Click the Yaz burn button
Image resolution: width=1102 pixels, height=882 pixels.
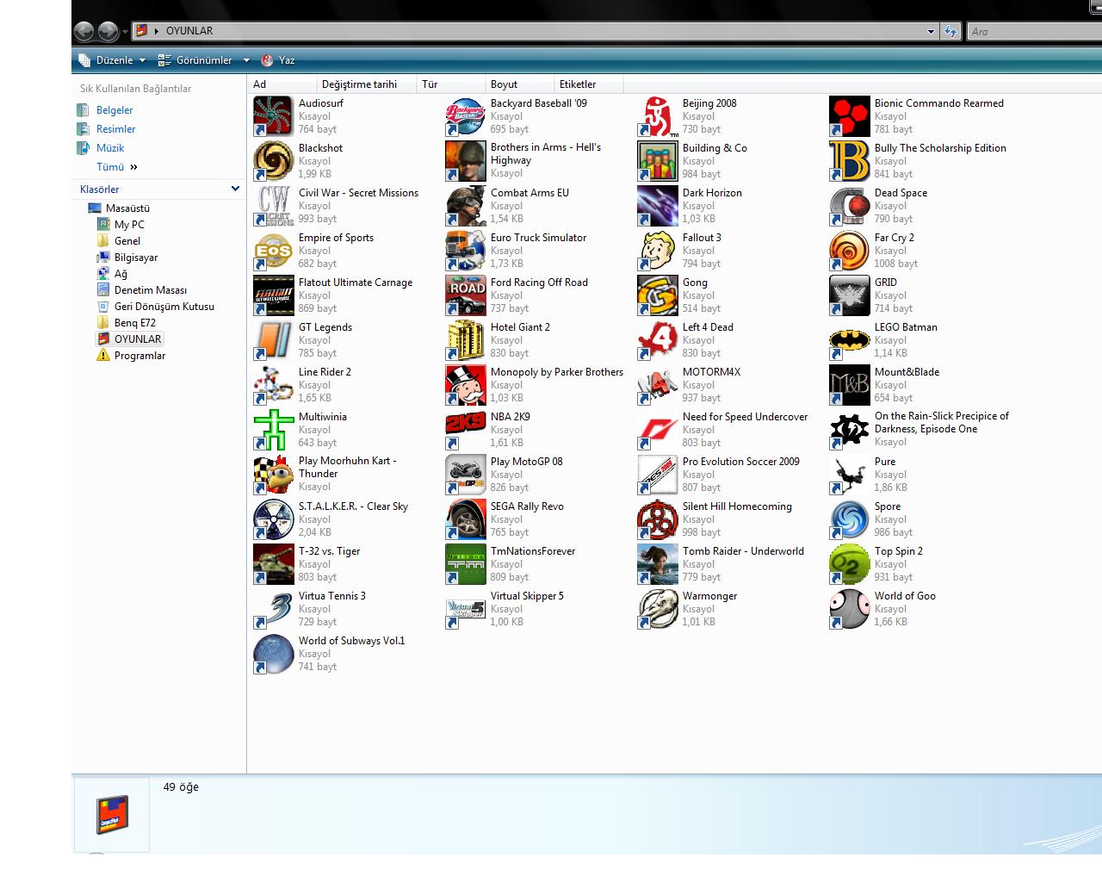278,60
